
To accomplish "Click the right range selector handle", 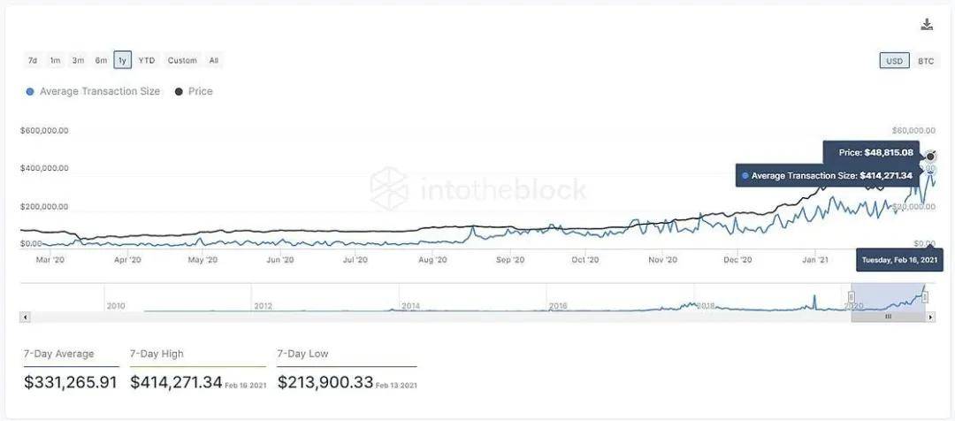I will (925, 298).
